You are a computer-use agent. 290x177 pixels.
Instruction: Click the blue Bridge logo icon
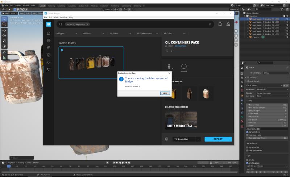coord(49,24)
